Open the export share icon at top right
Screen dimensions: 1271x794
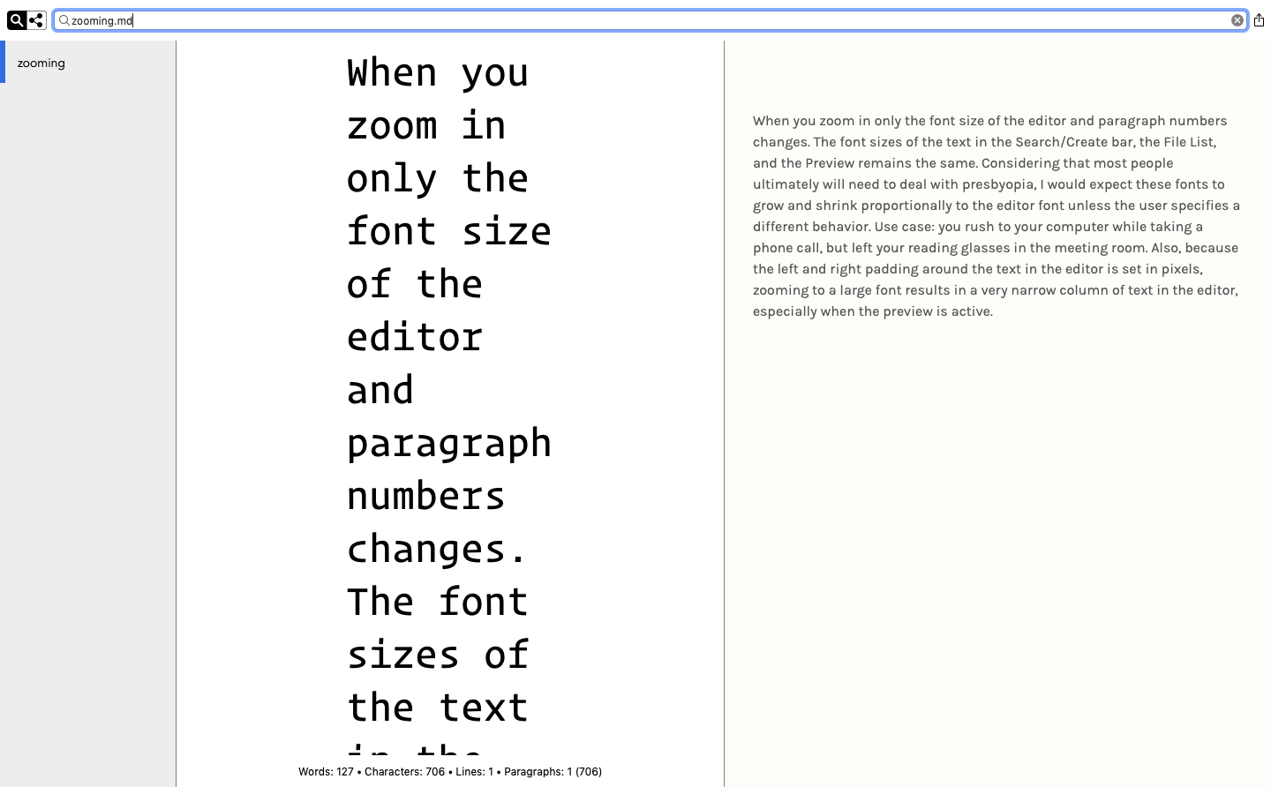pos(1259,20)
